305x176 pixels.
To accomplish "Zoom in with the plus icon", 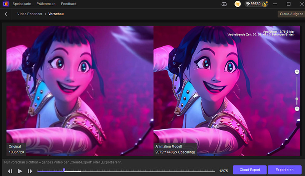I will pos(297,72).
